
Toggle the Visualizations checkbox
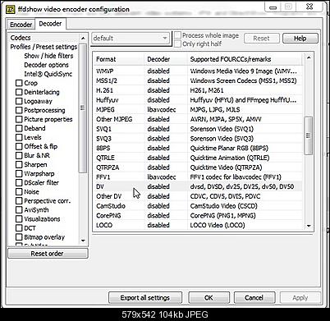[x=19, y=219]
